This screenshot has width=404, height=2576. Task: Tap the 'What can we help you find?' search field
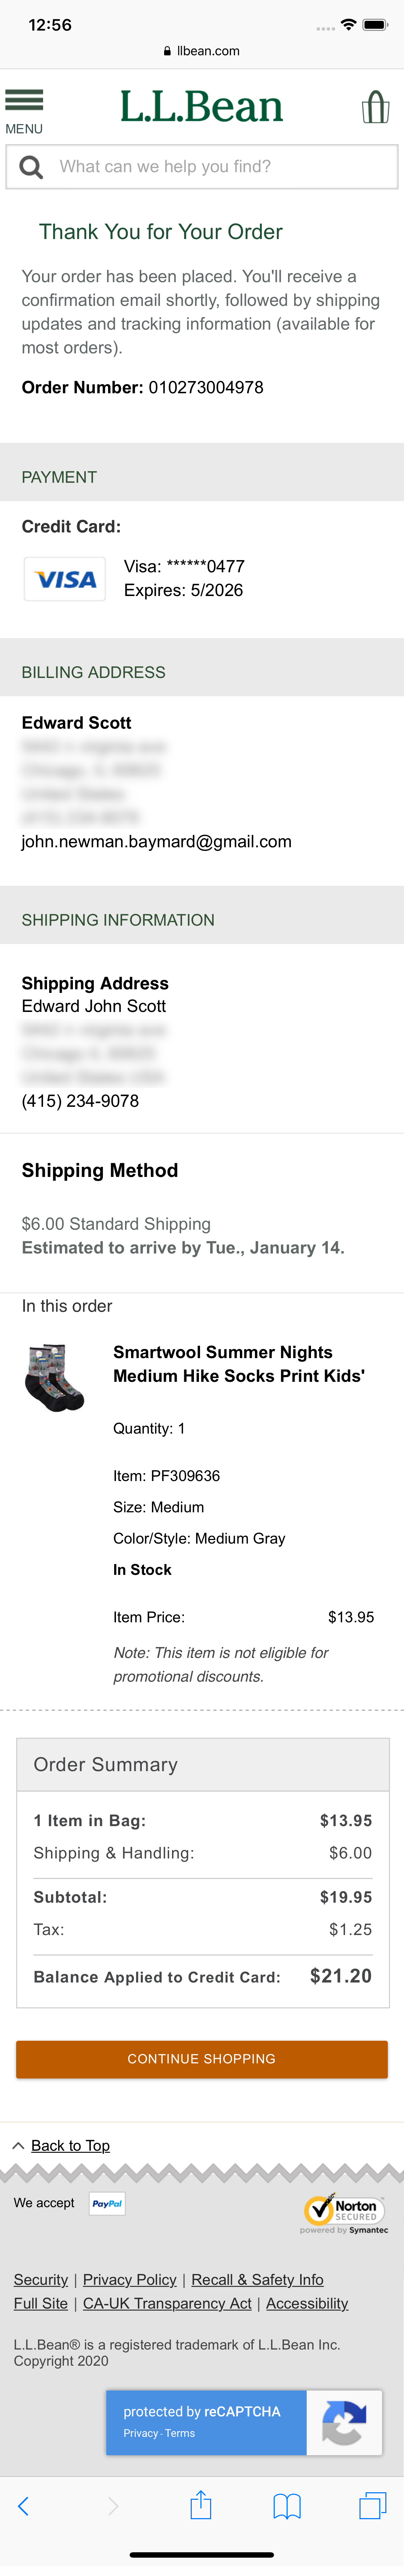220,167
